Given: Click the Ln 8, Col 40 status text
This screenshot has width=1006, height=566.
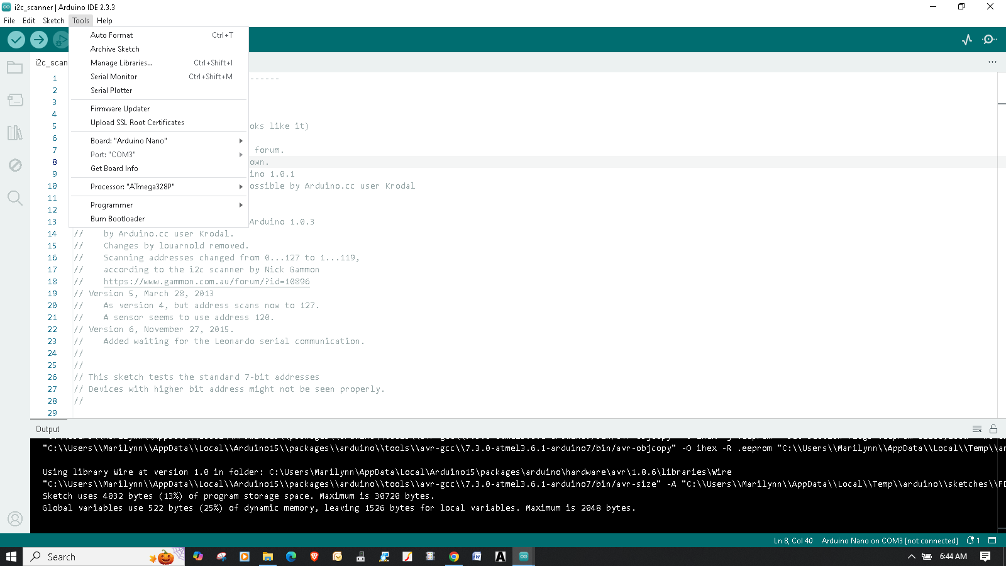Looking at the screenshot, I should point(793,540).
